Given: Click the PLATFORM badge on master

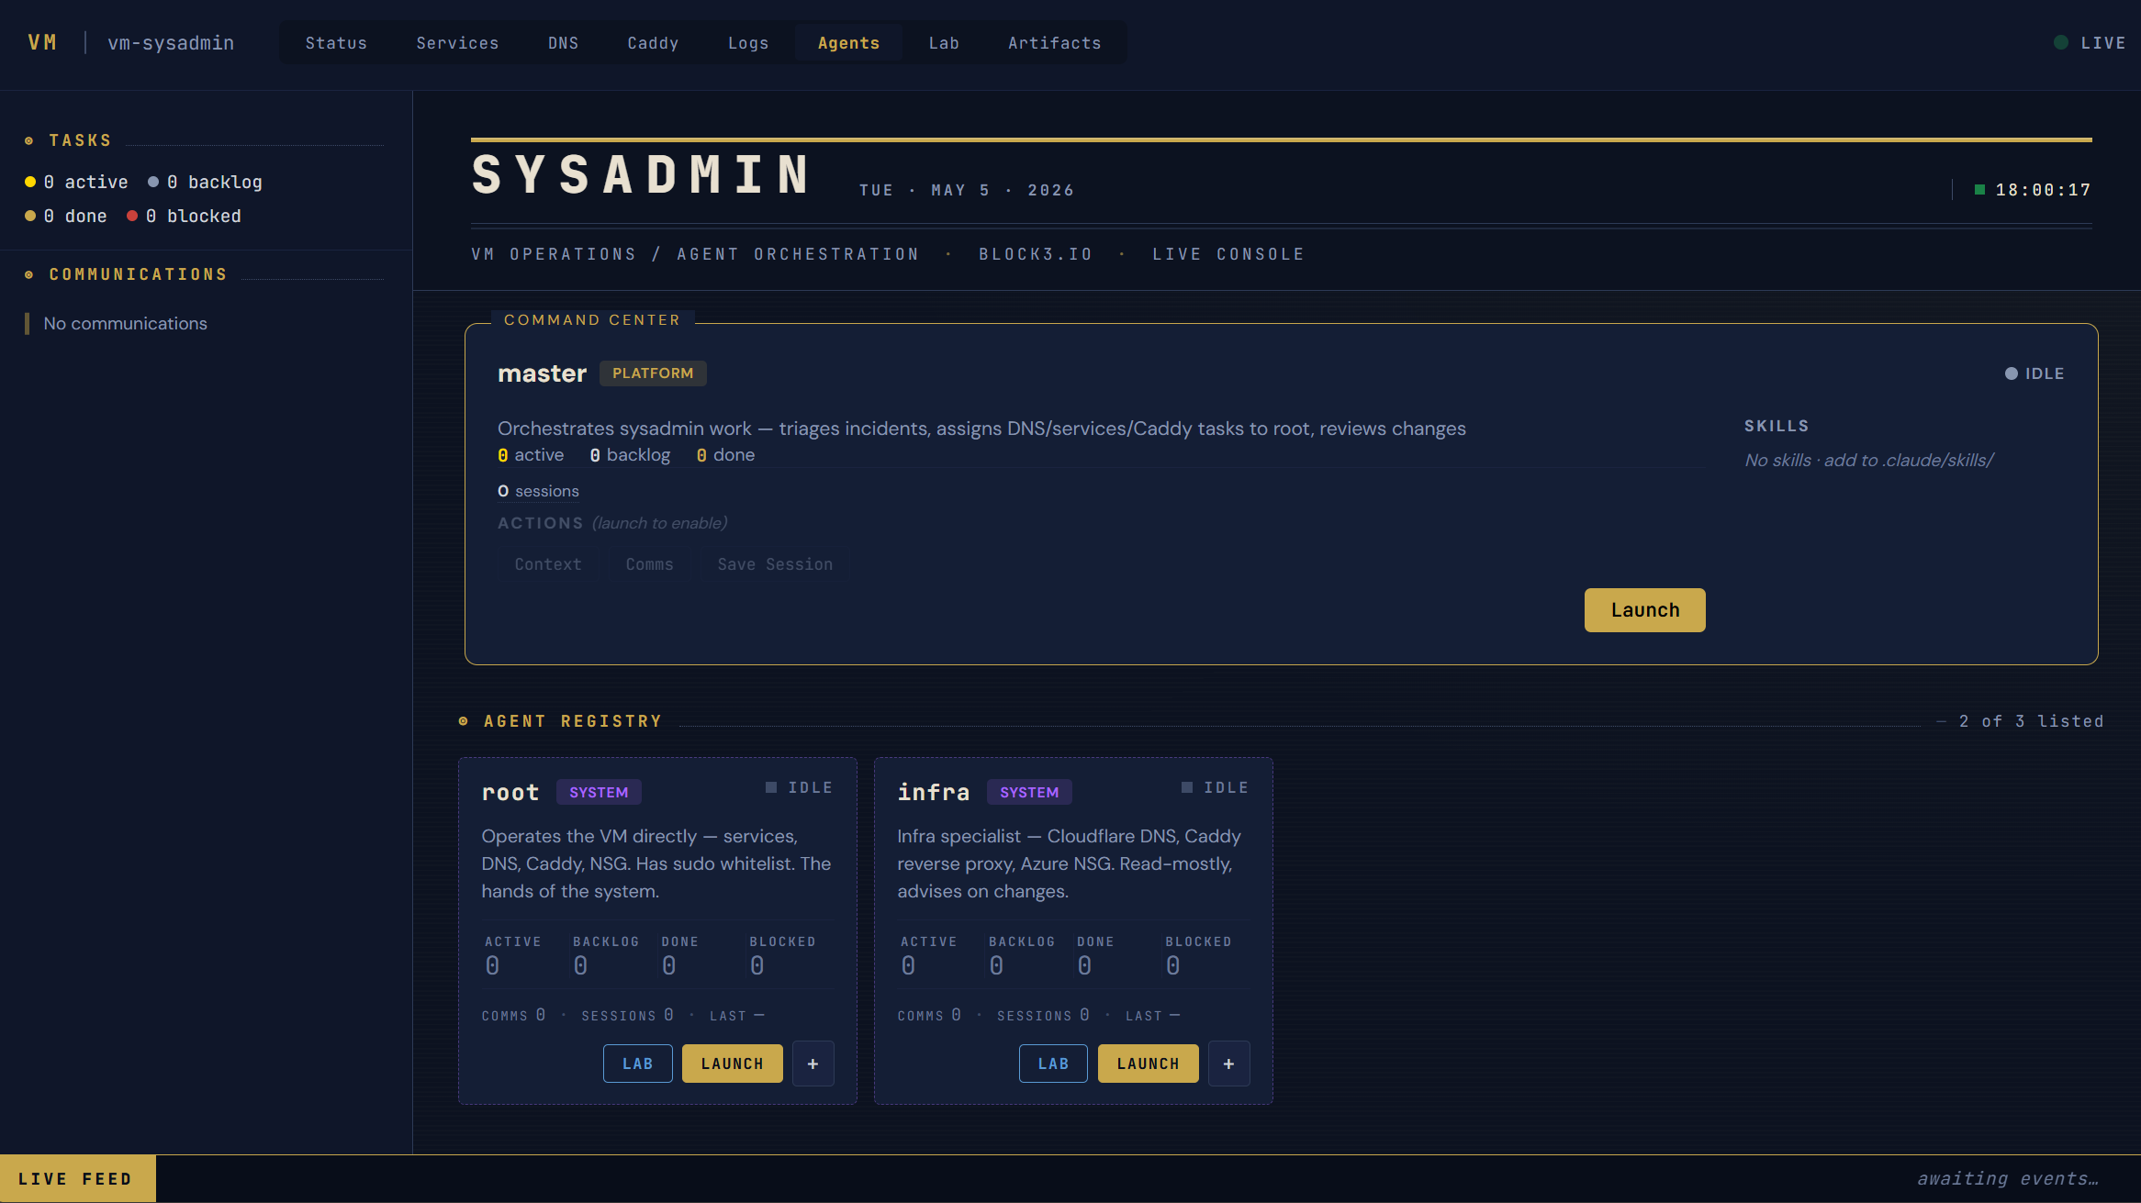Looking at the screenshot, I should coord(653,373).
